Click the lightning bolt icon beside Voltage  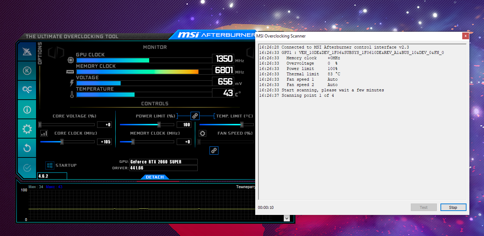(72, 83)
